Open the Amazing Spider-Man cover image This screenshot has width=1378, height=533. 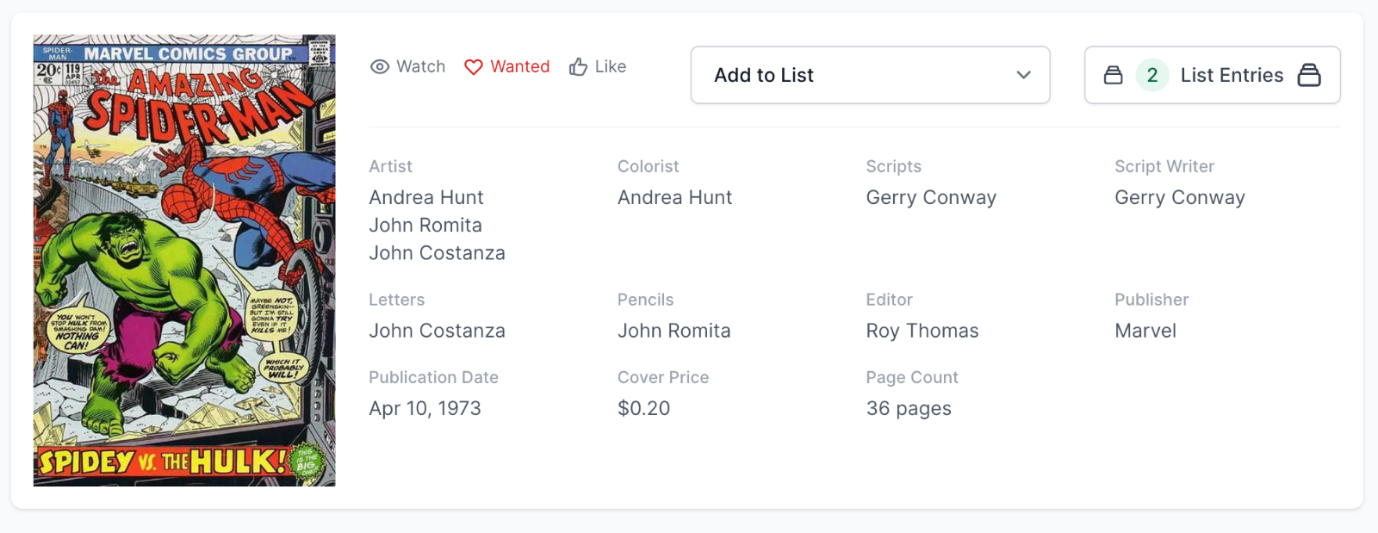pos(184,260)
